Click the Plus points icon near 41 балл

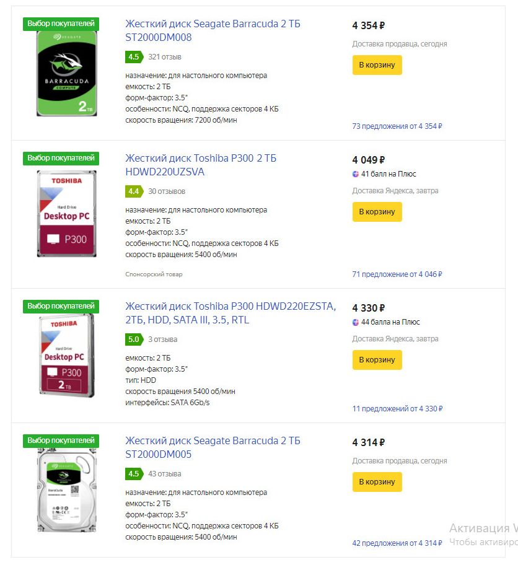point(356,174)
